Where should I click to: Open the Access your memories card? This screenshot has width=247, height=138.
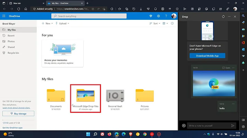coord(62,54)
